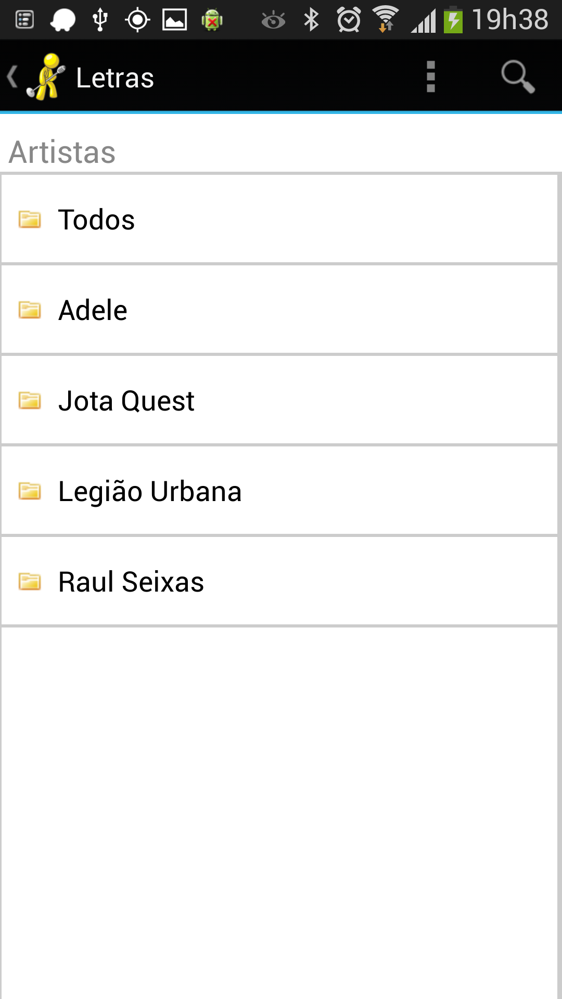Open the Todos artist list
This screenshot has width=562, height=999.
pos(96,220)
